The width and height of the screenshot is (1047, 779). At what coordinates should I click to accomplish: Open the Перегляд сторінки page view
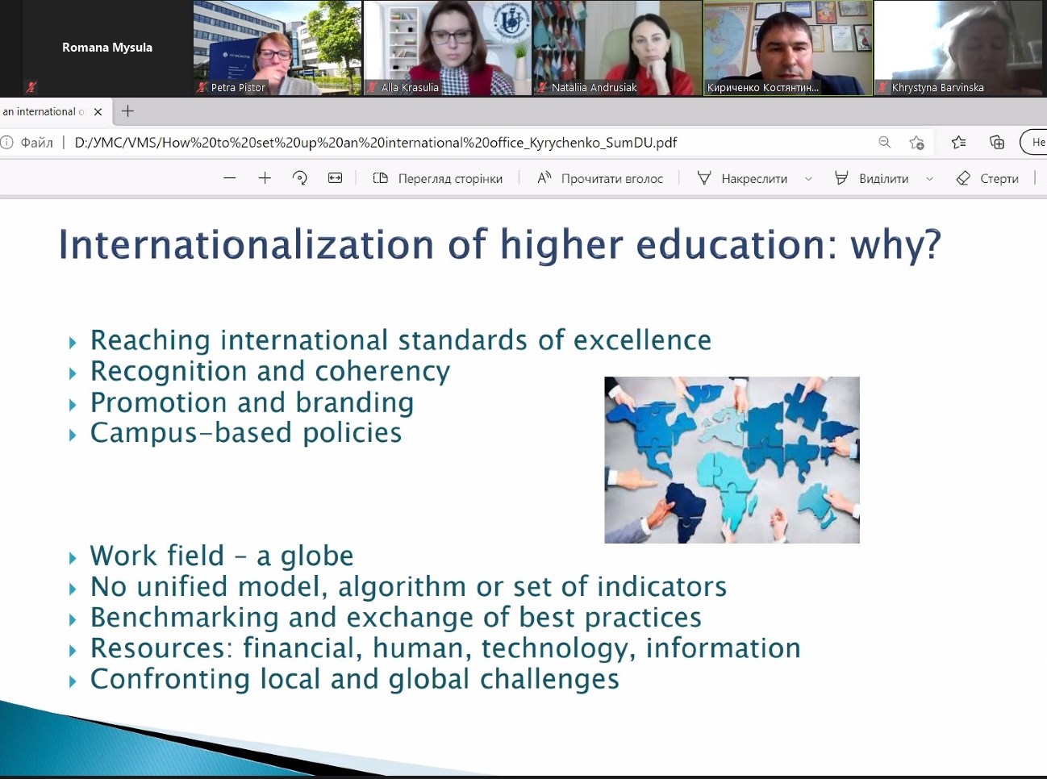pos(438,178)
